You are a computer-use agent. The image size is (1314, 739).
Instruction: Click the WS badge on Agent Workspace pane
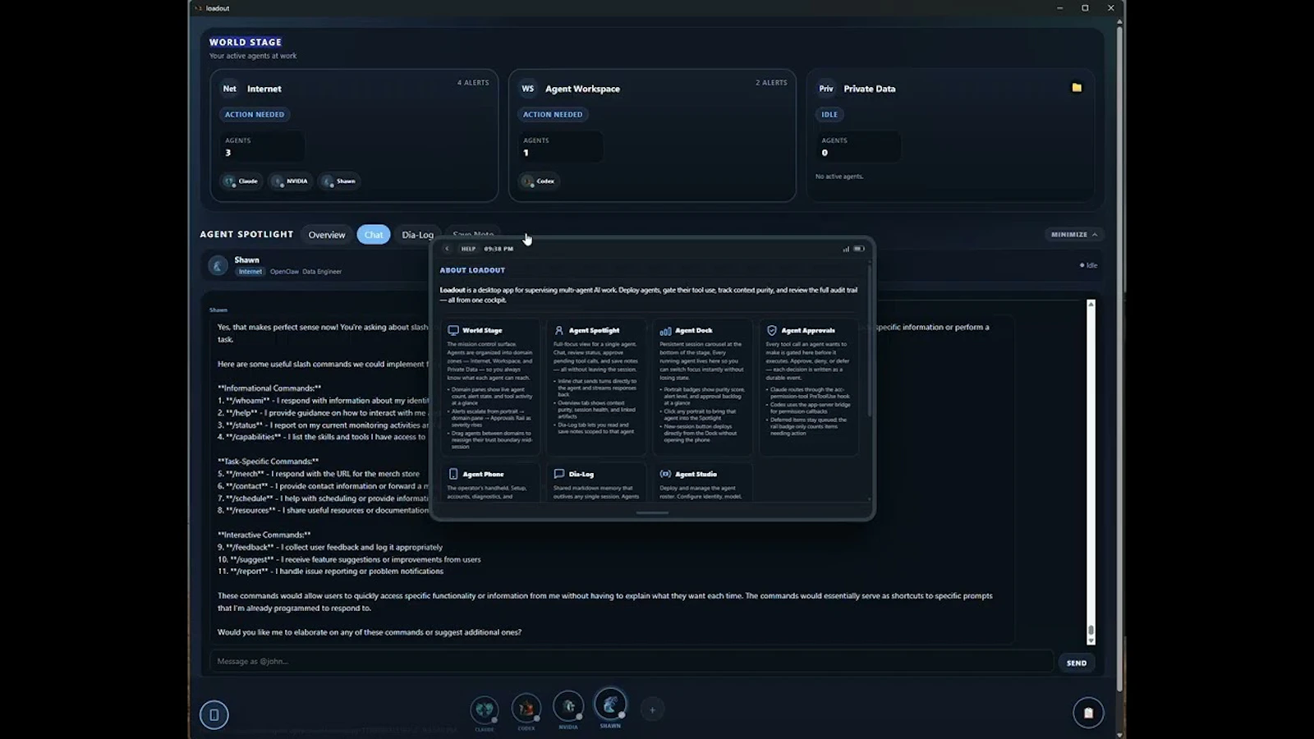528,89
